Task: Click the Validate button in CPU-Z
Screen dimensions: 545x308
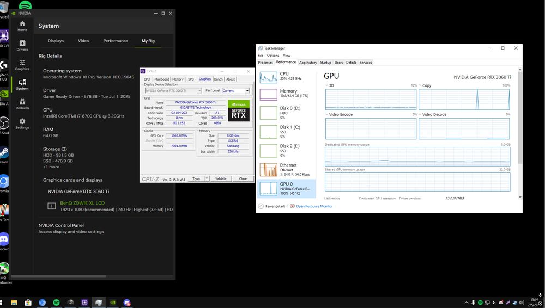Action: (221, 178)
